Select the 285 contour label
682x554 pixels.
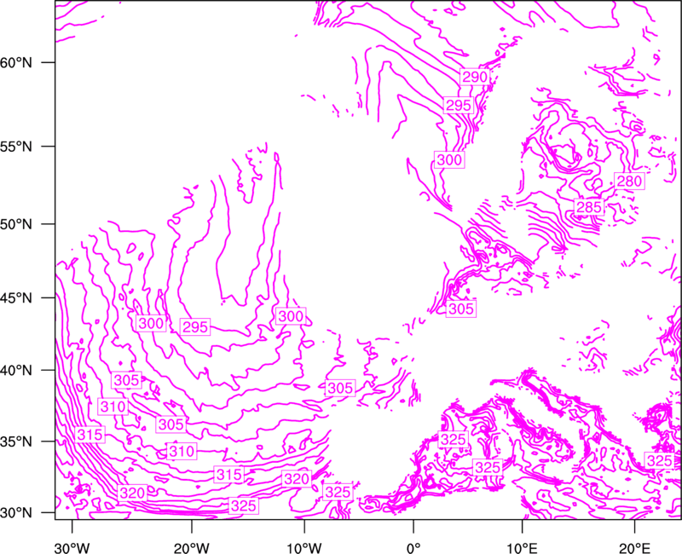point(589,207)
